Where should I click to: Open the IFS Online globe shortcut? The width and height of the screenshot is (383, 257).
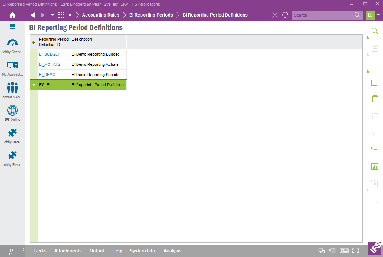pyautogui.click(x=12, y=113)
